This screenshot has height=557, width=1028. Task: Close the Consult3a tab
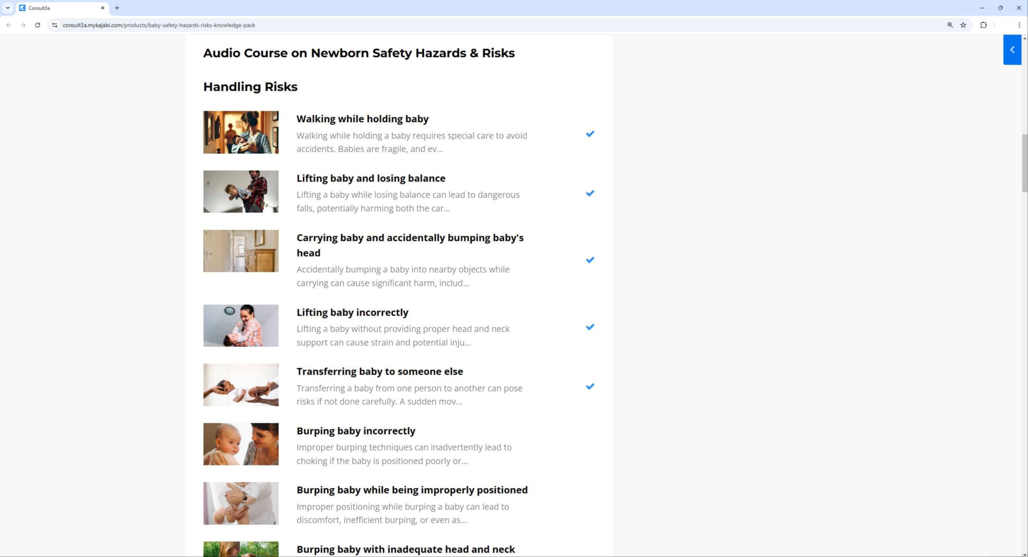[102, 8]
